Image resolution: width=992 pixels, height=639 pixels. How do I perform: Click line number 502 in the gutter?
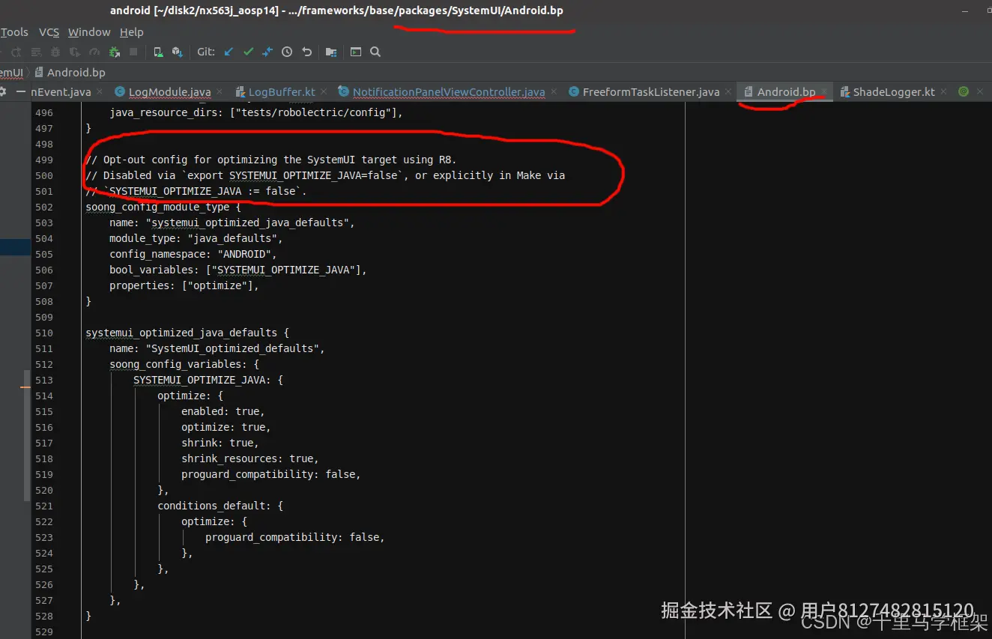tap(44, 207)
